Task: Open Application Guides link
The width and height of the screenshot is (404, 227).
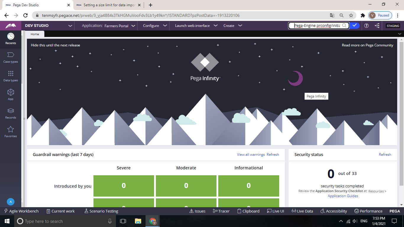Action: pos(343,196)
